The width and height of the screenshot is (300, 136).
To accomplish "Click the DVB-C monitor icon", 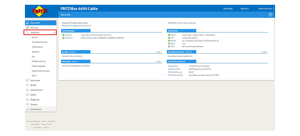I will coord(27,95).
